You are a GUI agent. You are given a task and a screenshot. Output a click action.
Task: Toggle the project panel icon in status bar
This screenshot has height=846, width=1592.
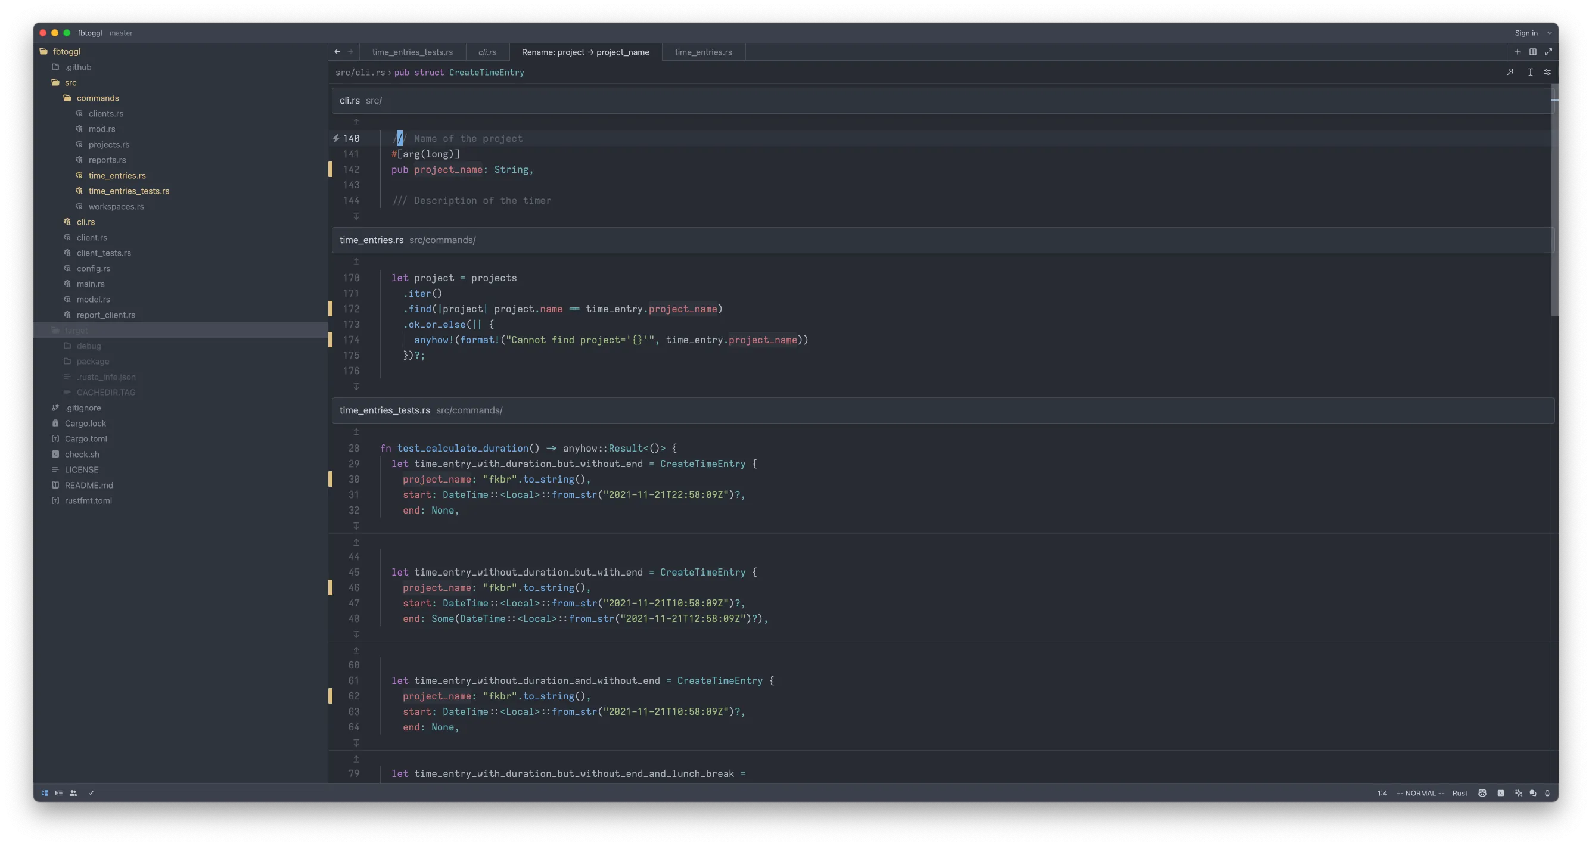click(x=45, y=793)
